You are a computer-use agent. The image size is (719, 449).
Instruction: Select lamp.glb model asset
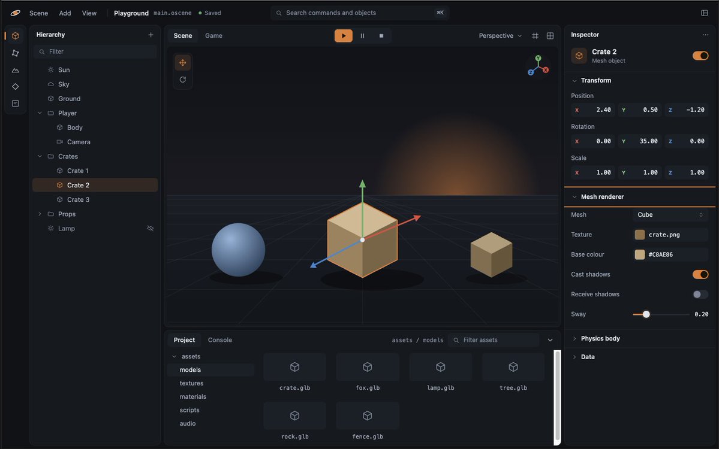click(441, 373)
